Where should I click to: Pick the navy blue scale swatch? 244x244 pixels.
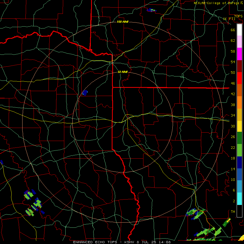(239, 162)
